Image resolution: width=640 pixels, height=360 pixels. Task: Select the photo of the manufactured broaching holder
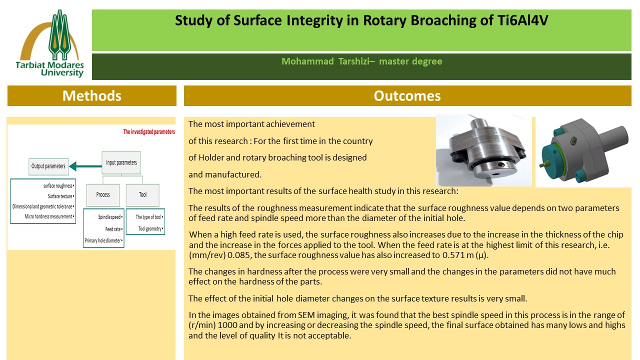pyautogui.click(x=483, y=151)
